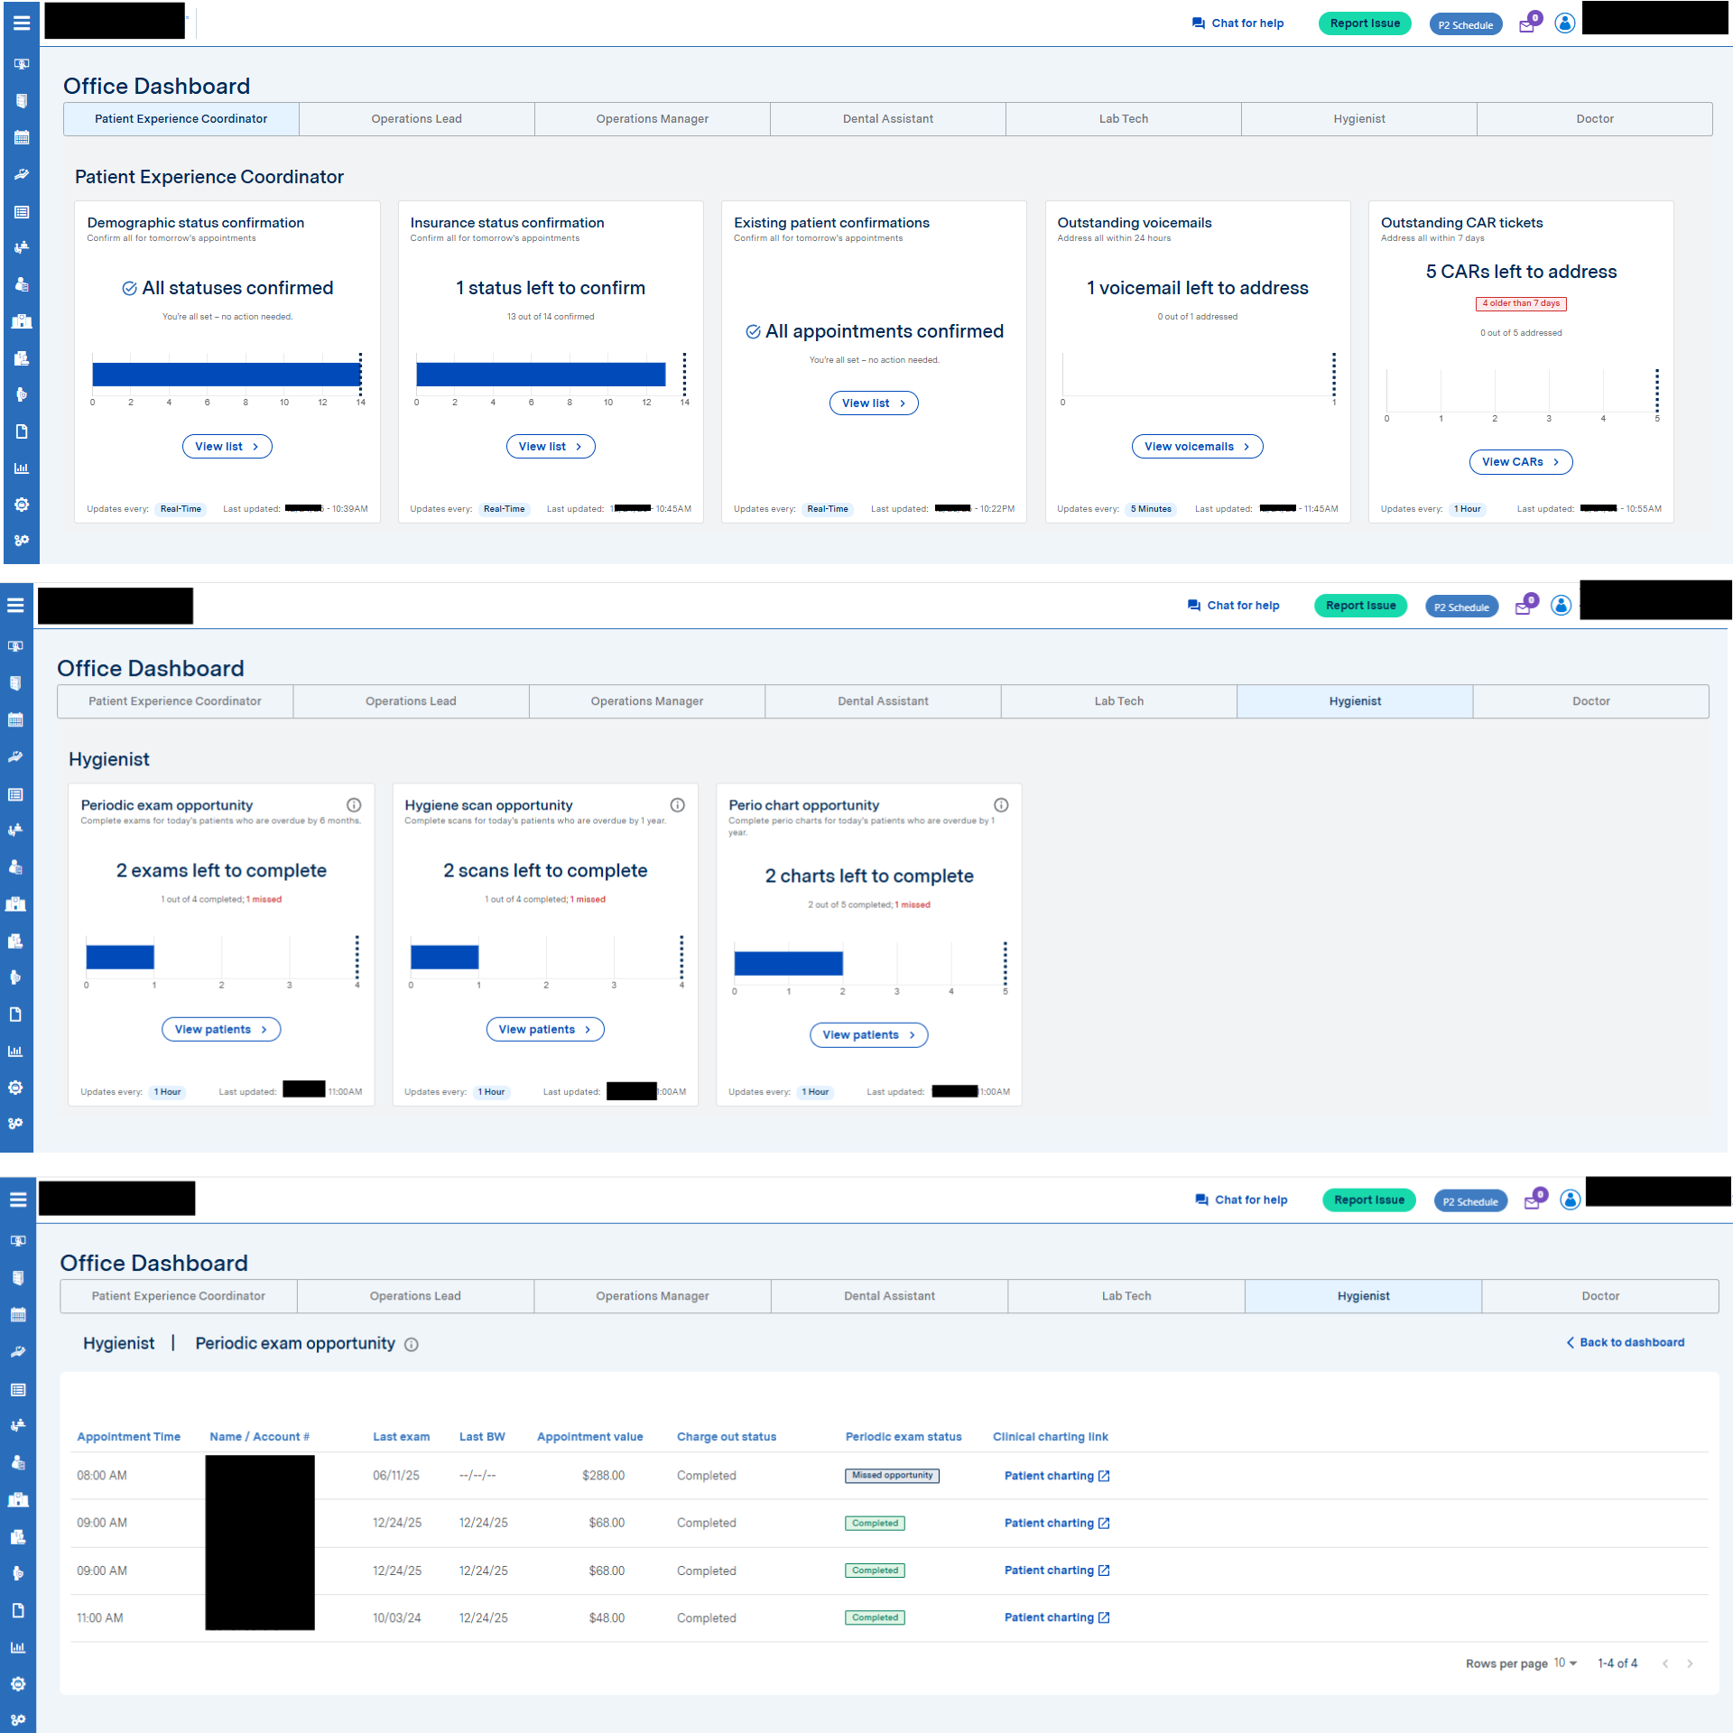Click View list under Existing patient confirmations
Viewport: 1733px width, 1733px height.
pyautogui.click(x=873, y=403)
